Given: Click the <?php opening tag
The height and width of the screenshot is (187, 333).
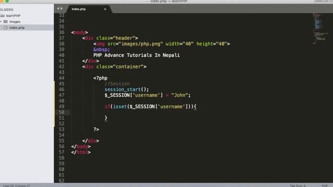Looking at the screenshot, I should coord(100,78).
